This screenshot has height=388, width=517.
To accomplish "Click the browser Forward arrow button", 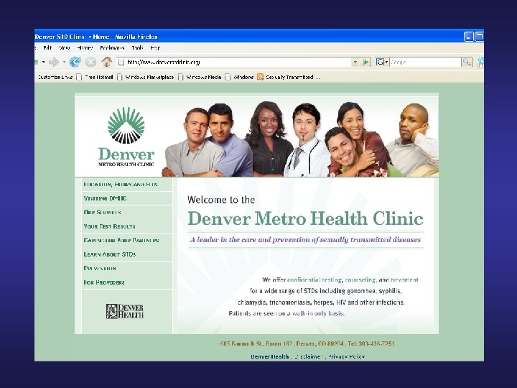I will 53,62.
